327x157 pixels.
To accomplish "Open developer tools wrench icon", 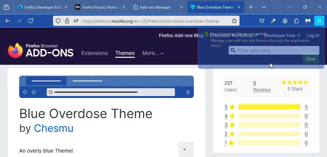I will pyautogui.click(x=273, y=21).
